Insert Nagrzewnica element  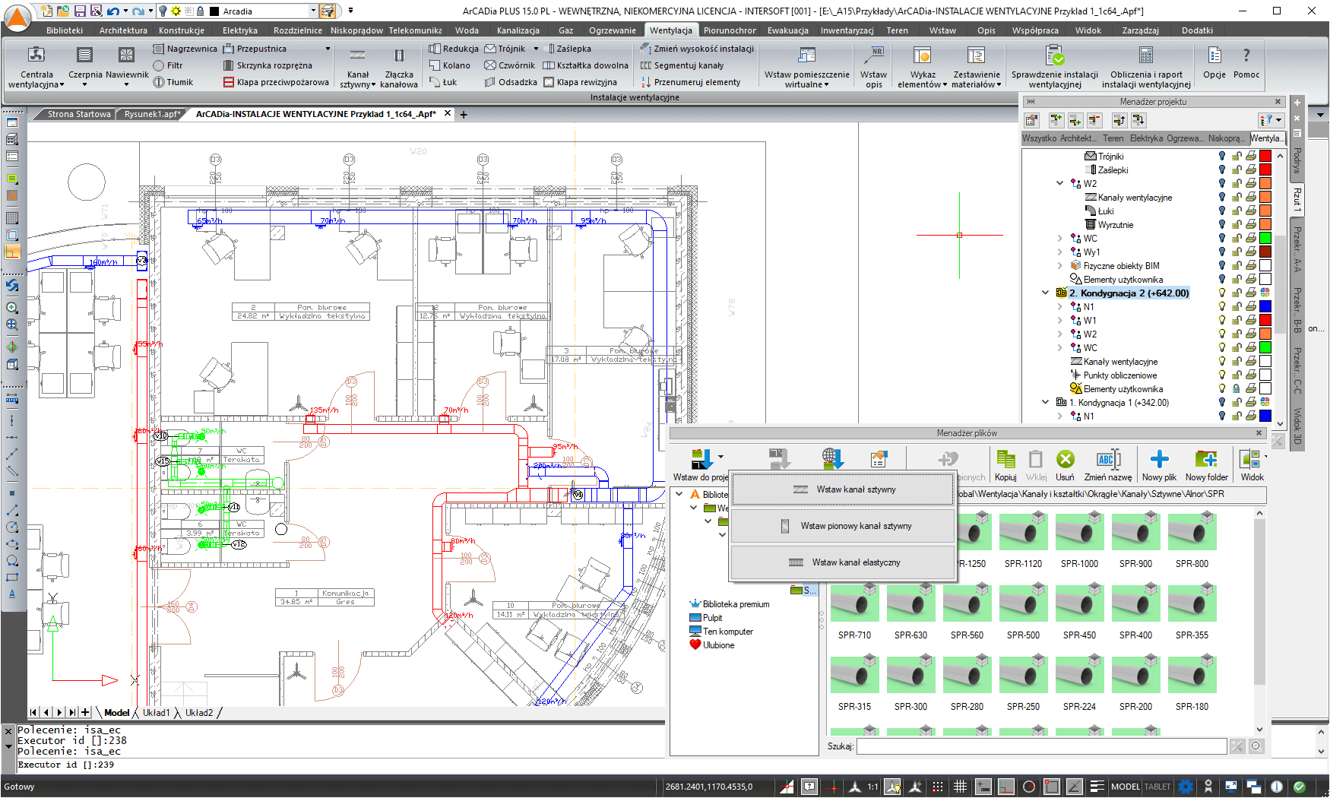185,49
